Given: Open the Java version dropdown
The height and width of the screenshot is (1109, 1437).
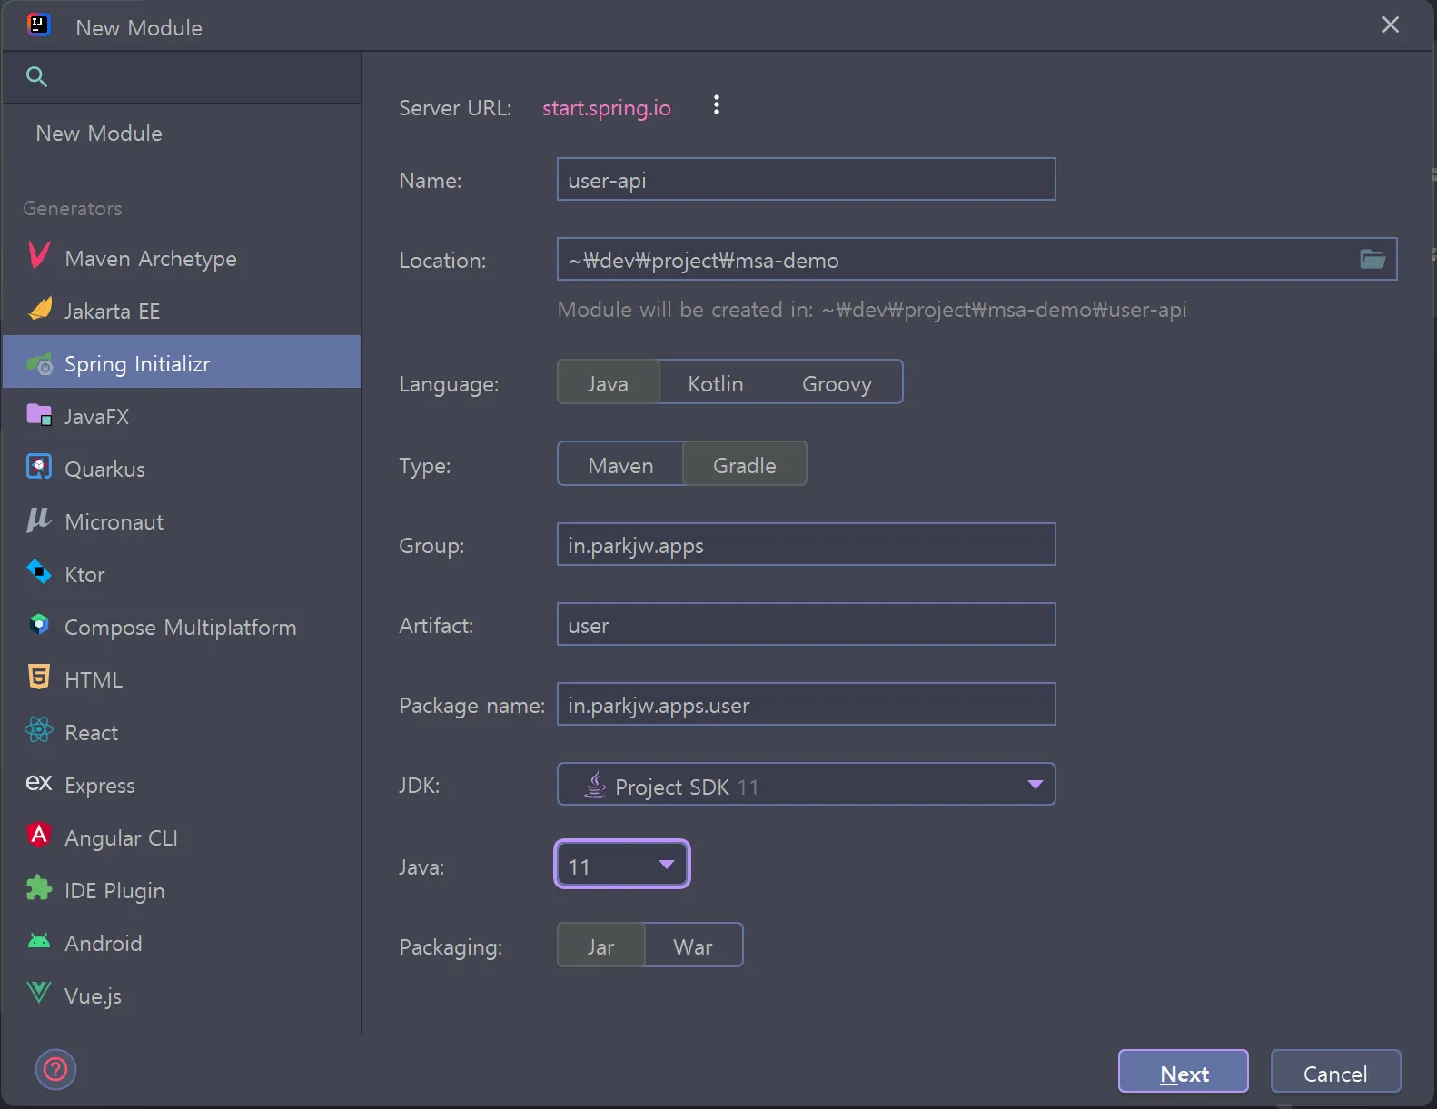Looking at the screenshot, I should (666, 865).
